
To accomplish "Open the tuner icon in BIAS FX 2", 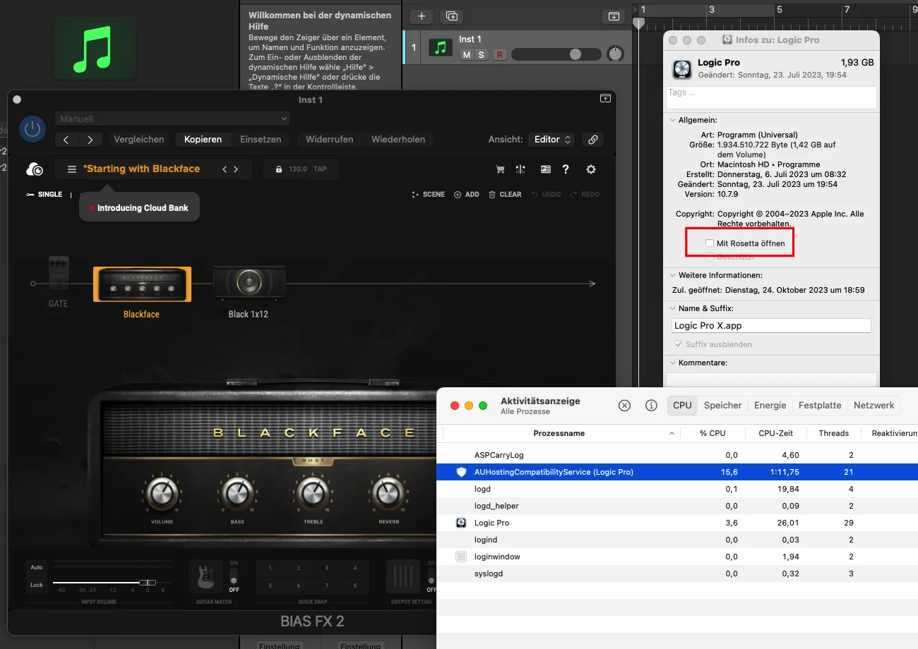I will point(520,169).
